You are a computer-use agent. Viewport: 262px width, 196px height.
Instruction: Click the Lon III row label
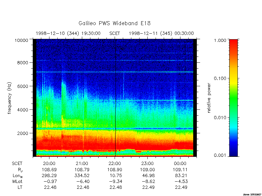[x=18, y=176]
